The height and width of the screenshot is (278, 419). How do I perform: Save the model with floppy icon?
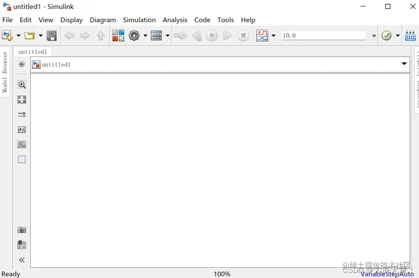(52, 35)
